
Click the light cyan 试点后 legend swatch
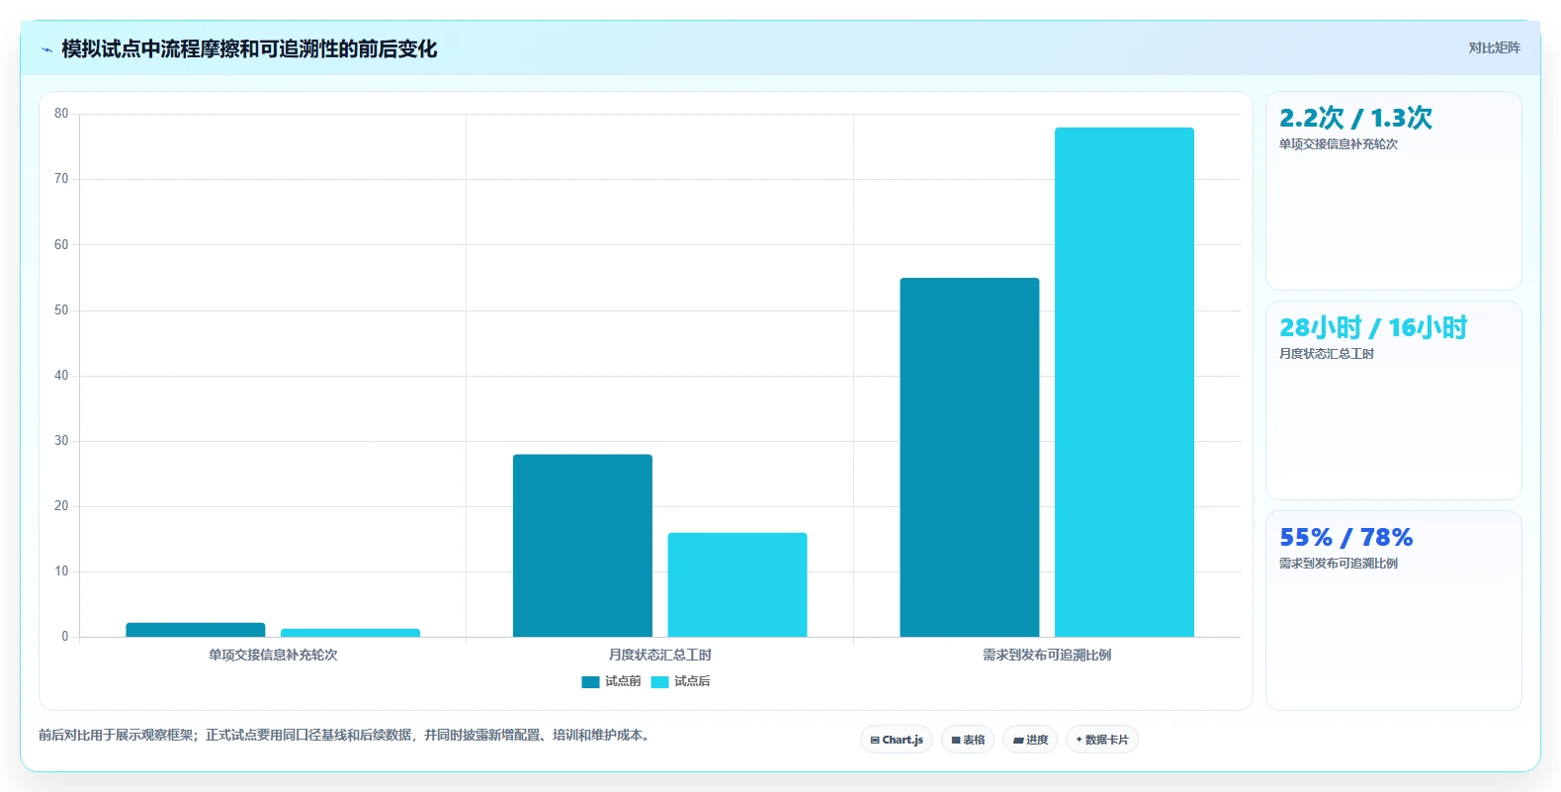(x=659, y=682)
